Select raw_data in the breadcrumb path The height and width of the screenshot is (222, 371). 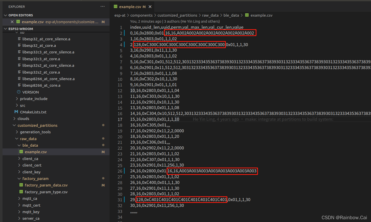tap(210, 15)
